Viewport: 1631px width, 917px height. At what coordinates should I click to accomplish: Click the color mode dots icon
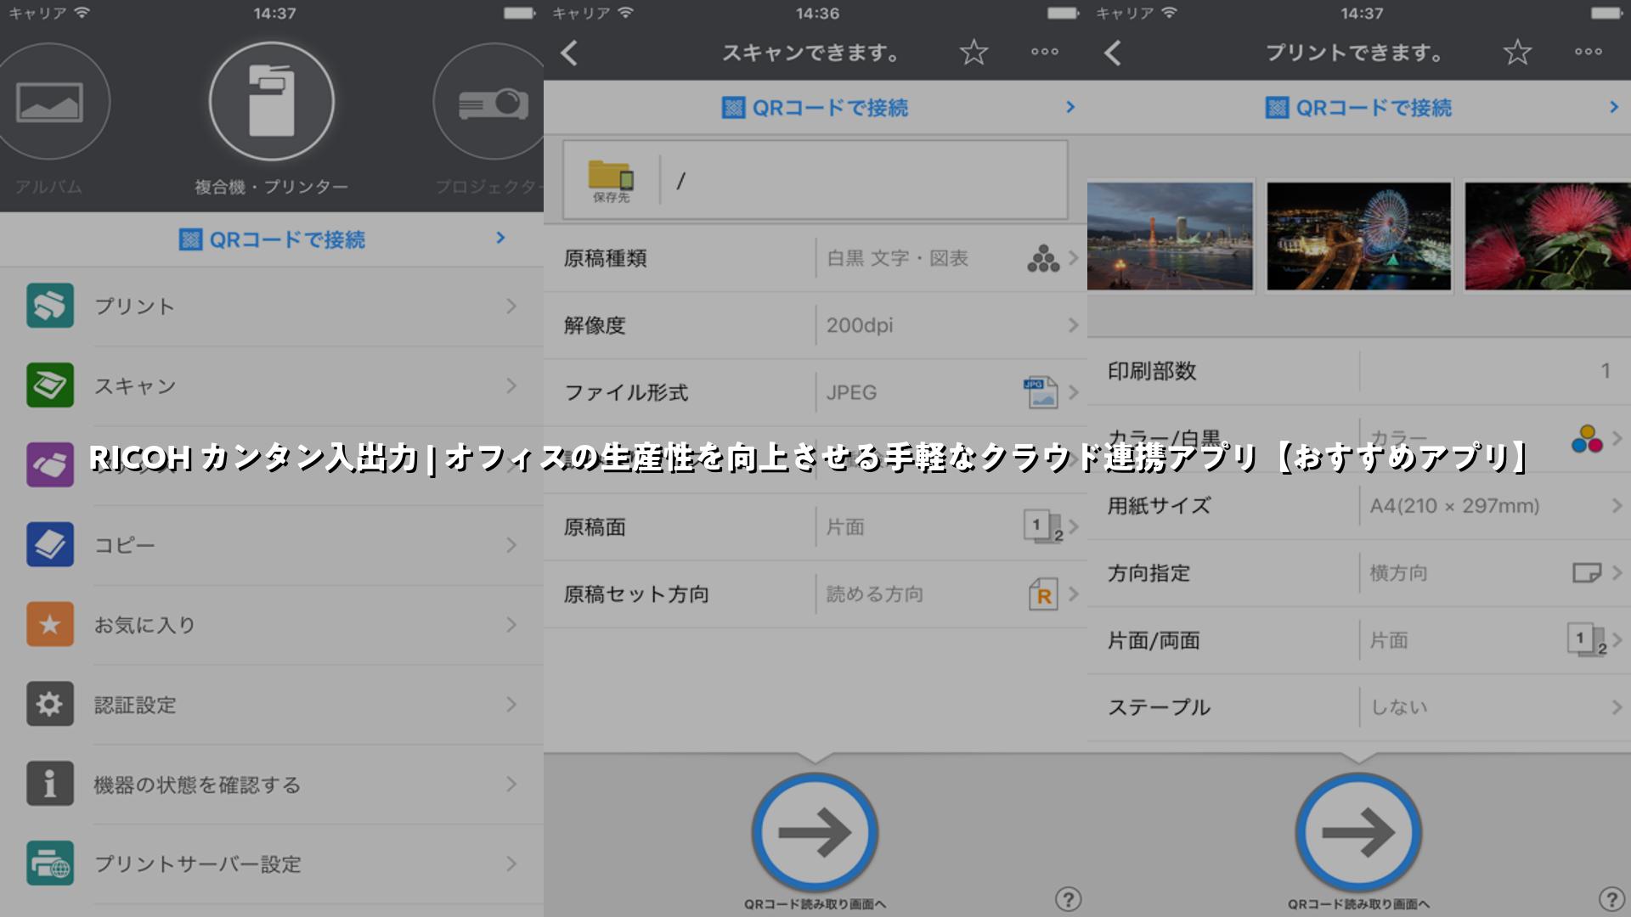coord(1587,439)
